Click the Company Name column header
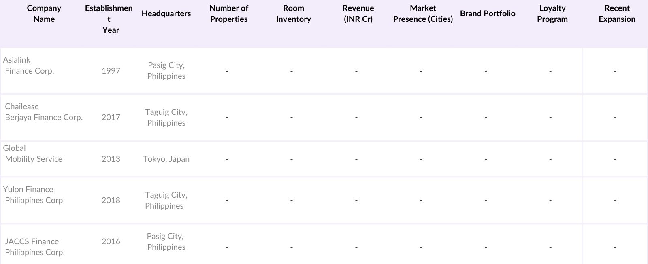This screenshot has height=264, width=648. coord(44,14)
